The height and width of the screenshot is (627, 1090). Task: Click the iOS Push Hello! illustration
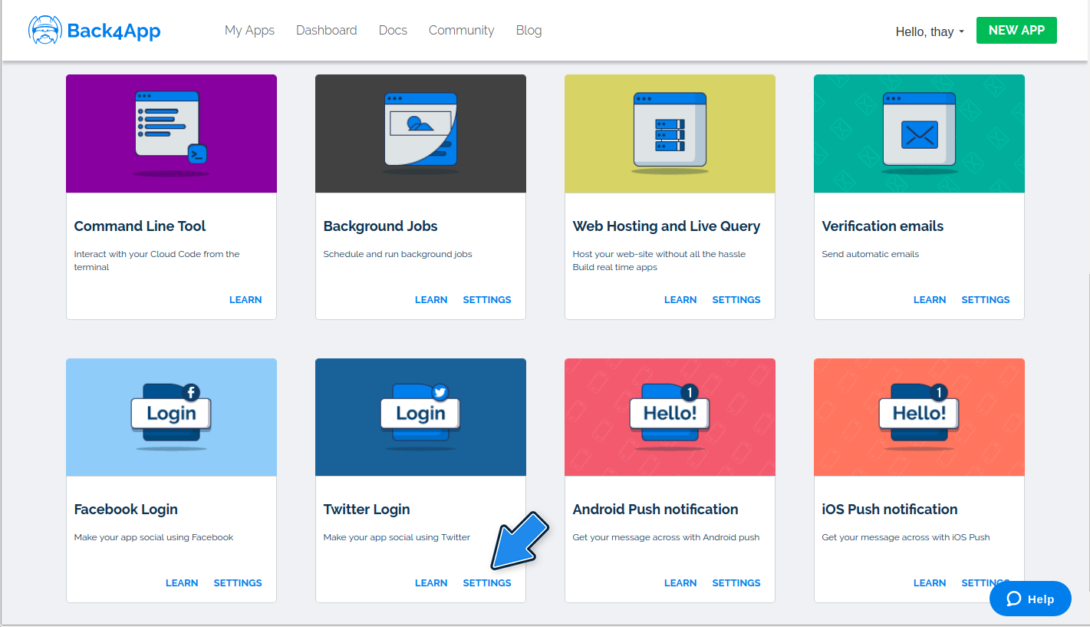pos(919,415)
